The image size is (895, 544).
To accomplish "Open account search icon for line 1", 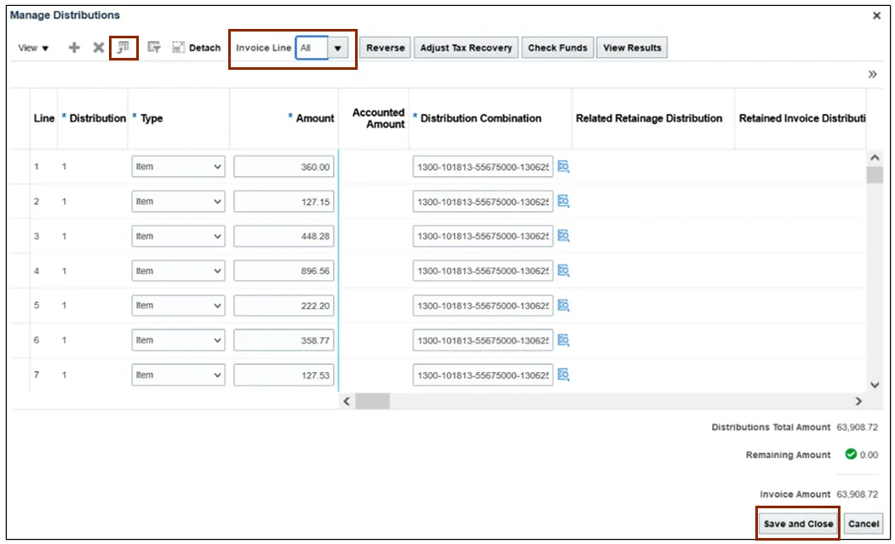I will click(563, 167).
